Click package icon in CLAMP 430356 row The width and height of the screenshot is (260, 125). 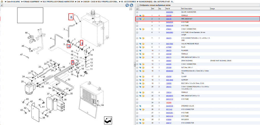[143, 77]
